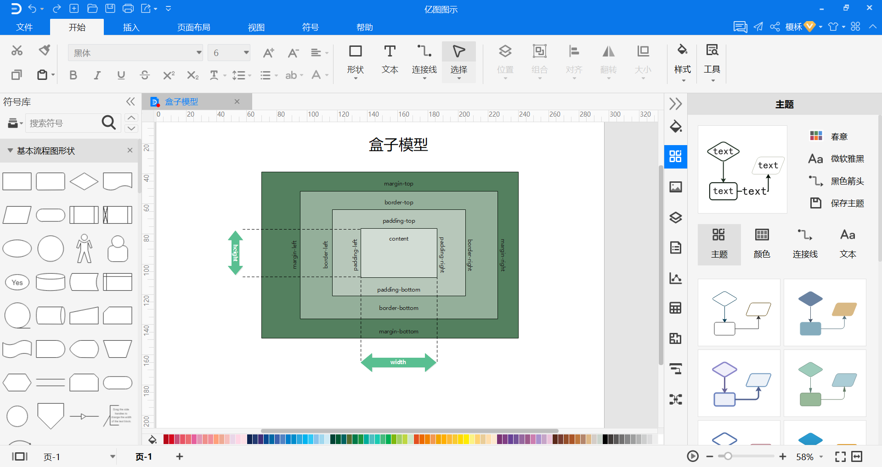Expand line spacing dropdown
The width and height of the screenshot is (882, 467).
pyautogui.click(x=249, y=75)
